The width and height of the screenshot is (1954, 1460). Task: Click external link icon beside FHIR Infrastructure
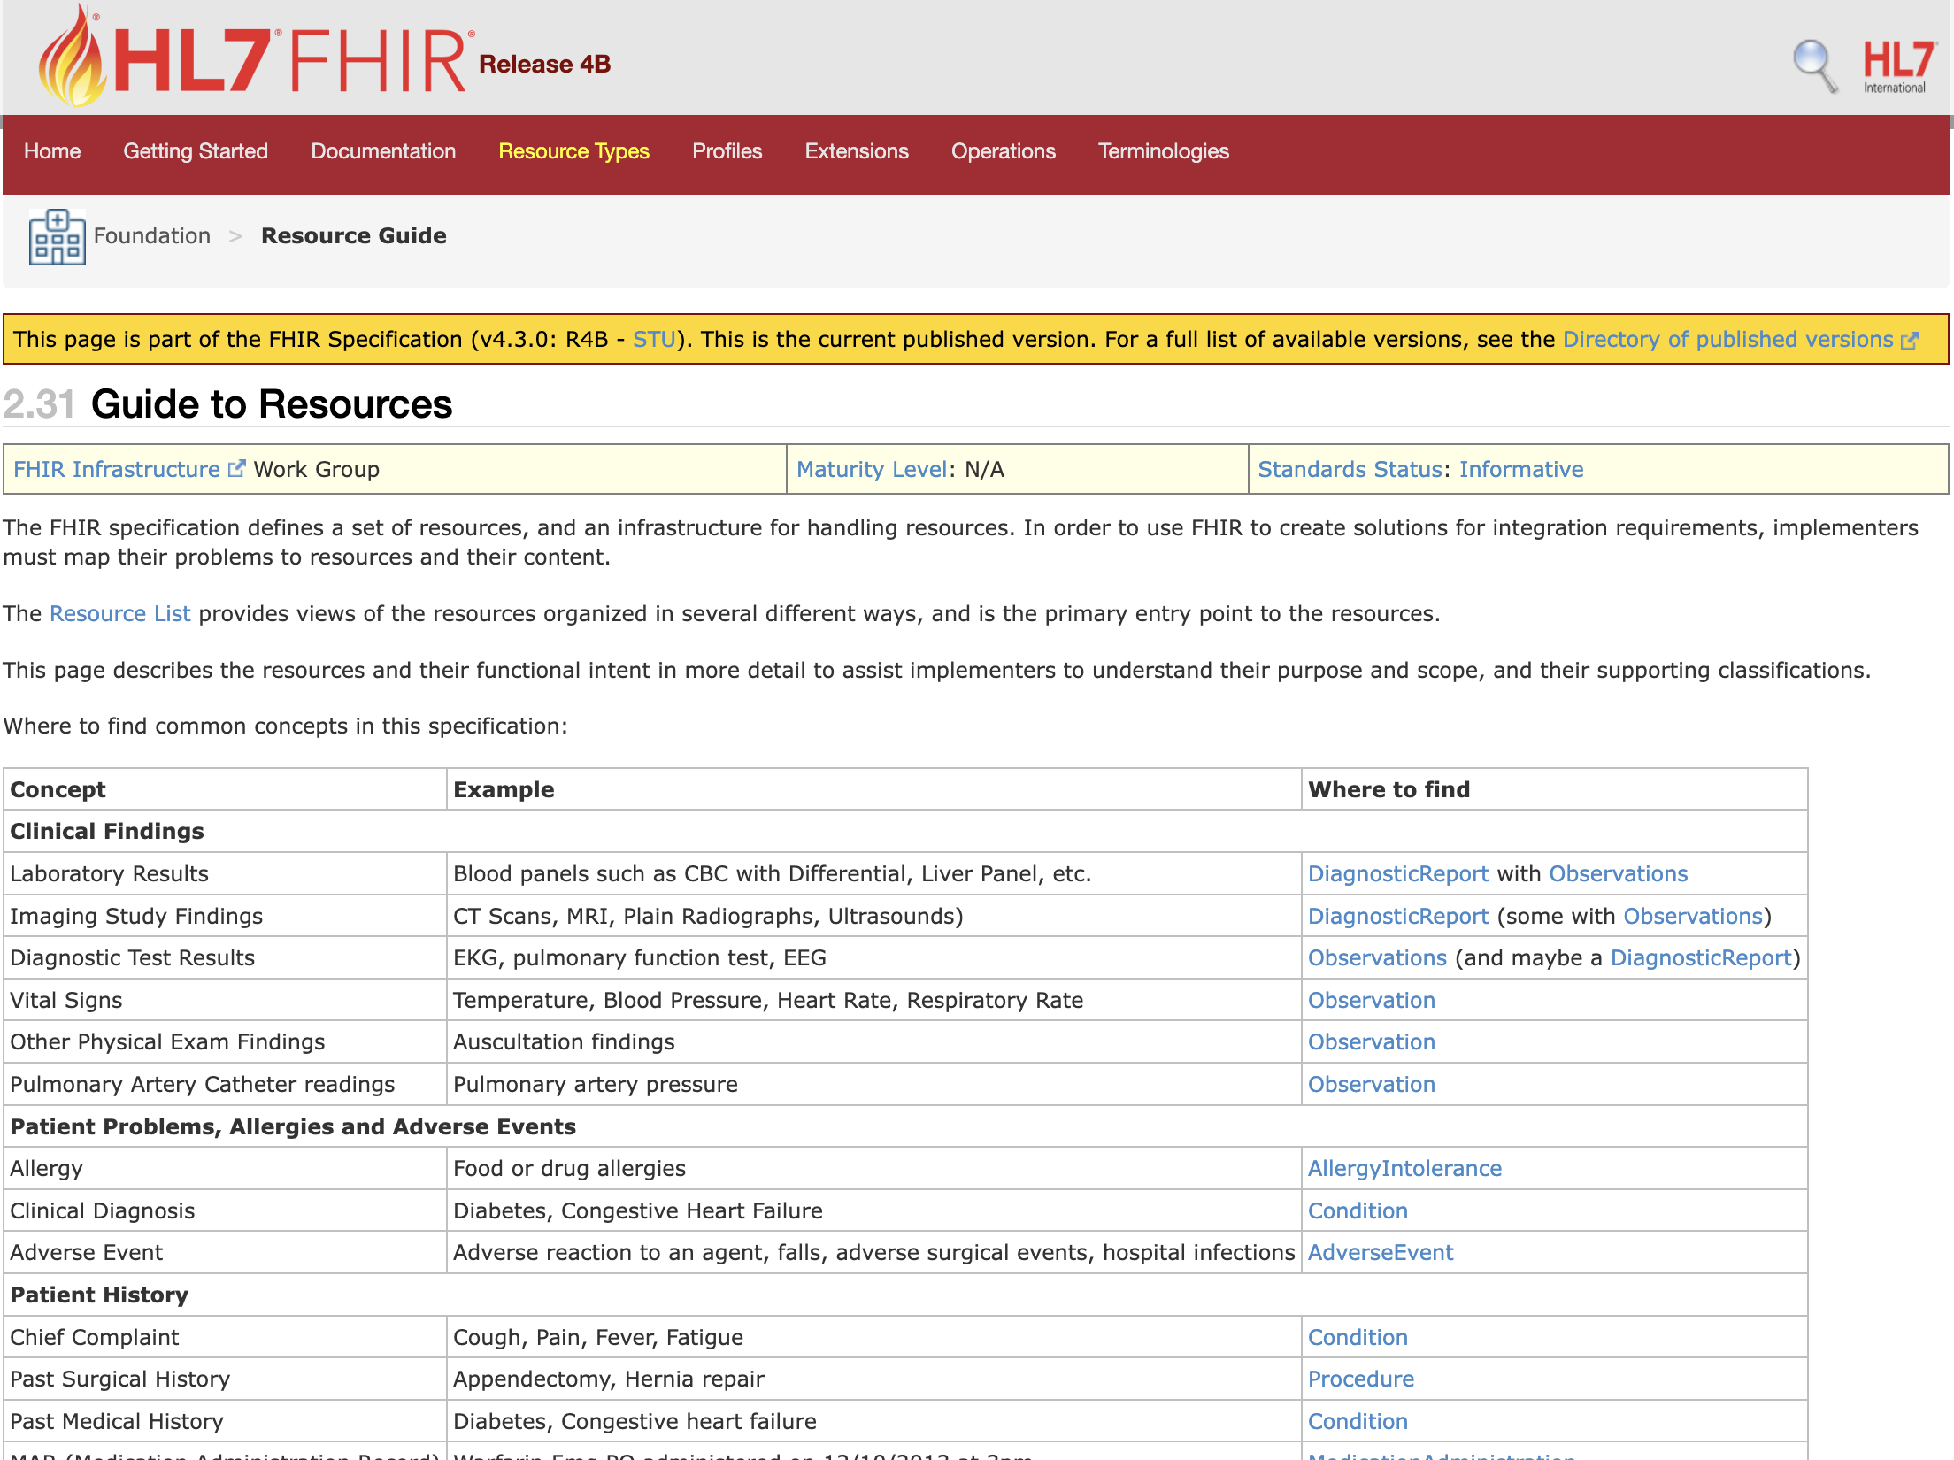click(x=236, y=469)
